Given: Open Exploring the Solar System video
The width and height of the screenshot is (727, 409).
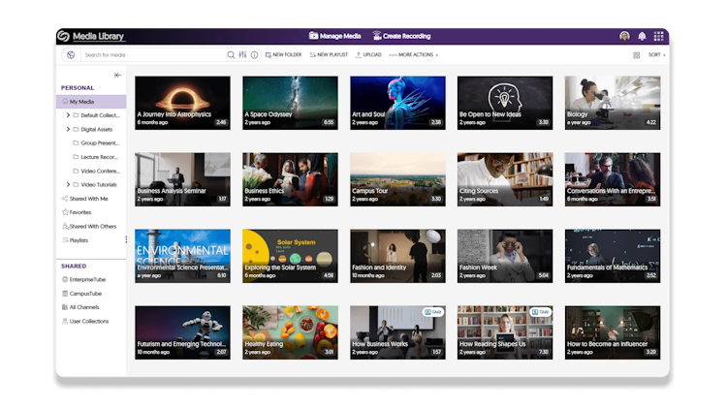Looking at the screenshot, I should click(290, 256).
